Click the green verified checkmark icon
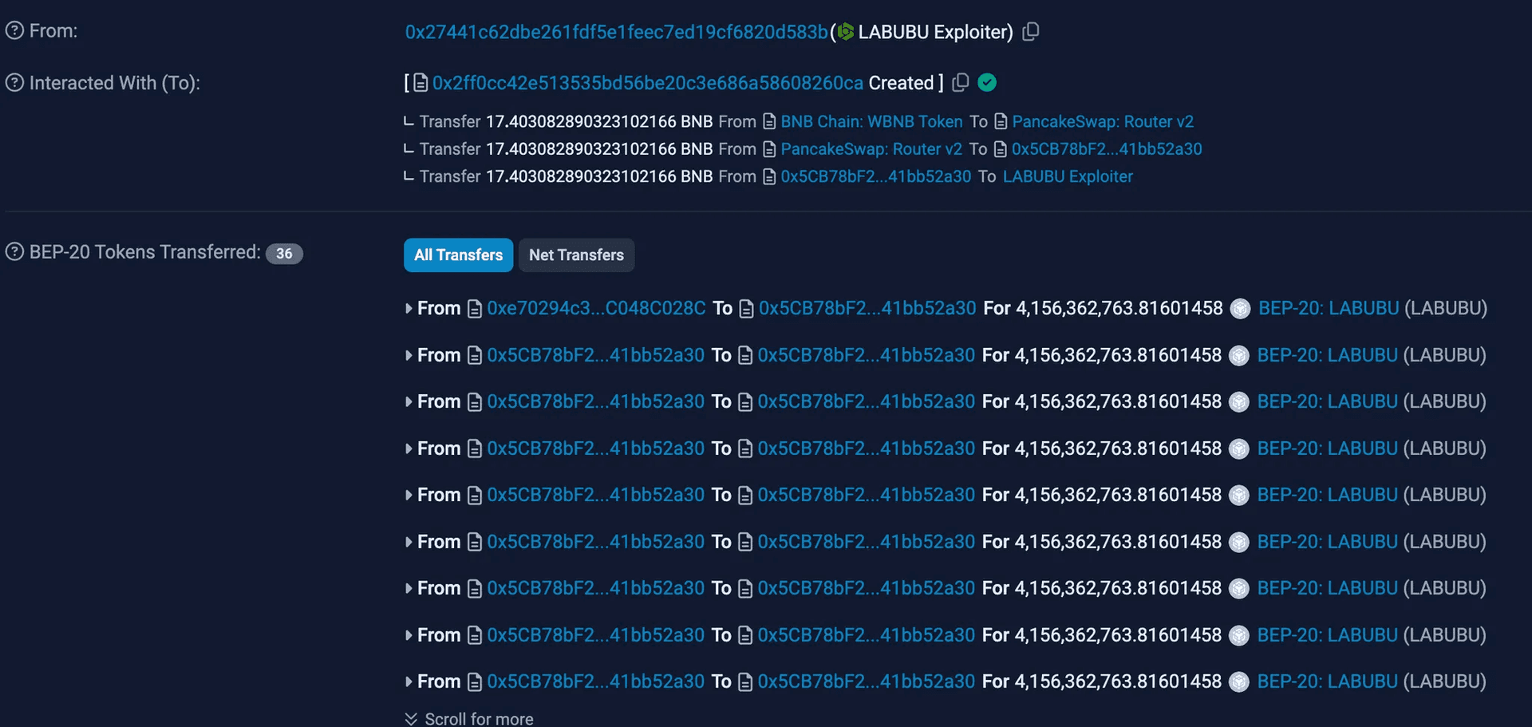The height and width of the screenshot is (727, 1532). tap(987, 82)
